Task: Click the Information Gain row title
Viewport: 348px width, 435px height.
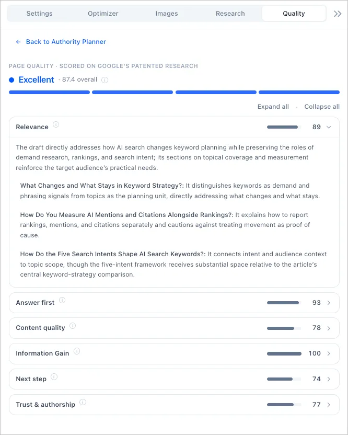Action: click(42, 353)
